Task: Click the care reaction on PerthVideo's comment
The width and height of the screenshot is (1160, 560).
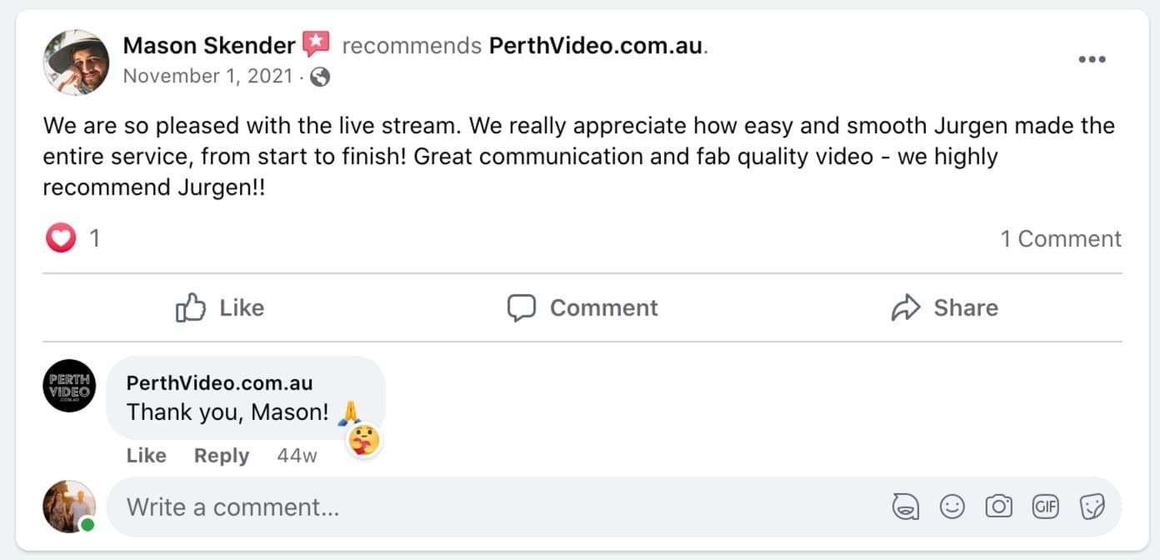Action: 363,440
